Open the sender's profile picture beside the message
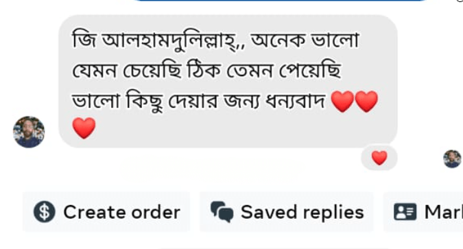 pyautogui.click(x=29, y=132)
